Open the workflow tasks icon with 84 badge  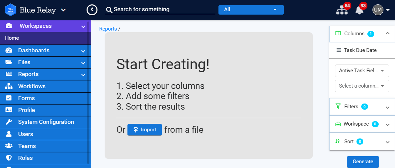click(342, 10)
